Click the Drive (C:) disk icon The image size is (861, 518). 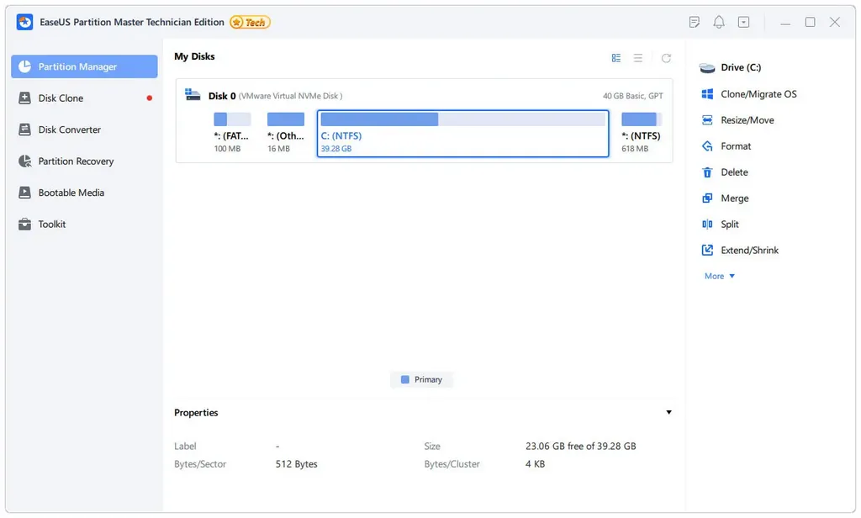(x=707, y=67)
